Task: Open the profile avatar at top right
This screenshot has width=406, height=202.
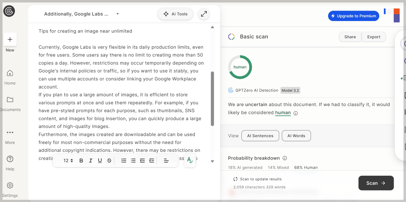Action: pos(392,15)
